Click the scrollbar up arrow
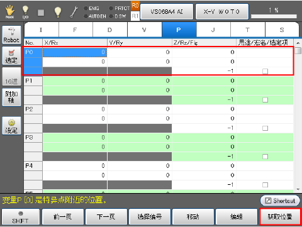The width and height of the screenshot is (302, 227). coord(298,43)
